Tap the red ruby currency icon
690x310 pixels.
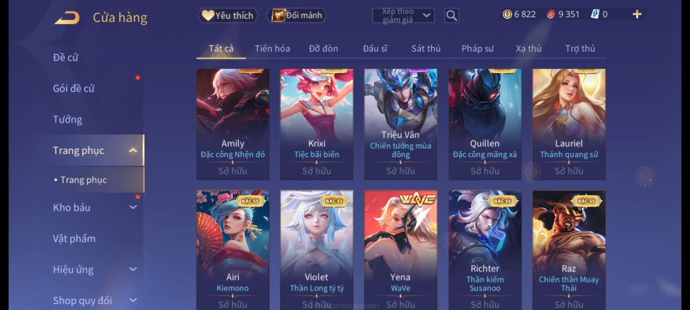click(x=551, y=14)
